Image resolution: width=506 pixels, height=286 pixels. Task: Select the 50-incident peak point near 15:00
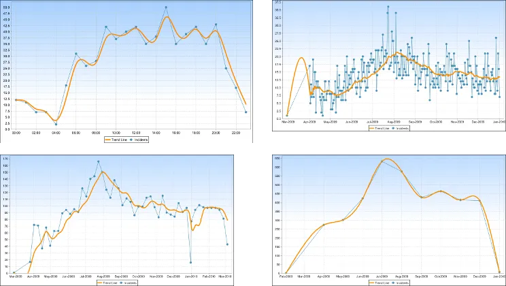[166, 7]
